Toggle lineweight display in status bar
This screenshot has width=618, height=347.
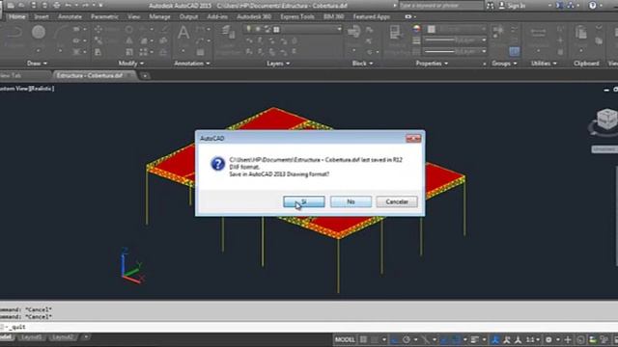click(x=474, y=340)
